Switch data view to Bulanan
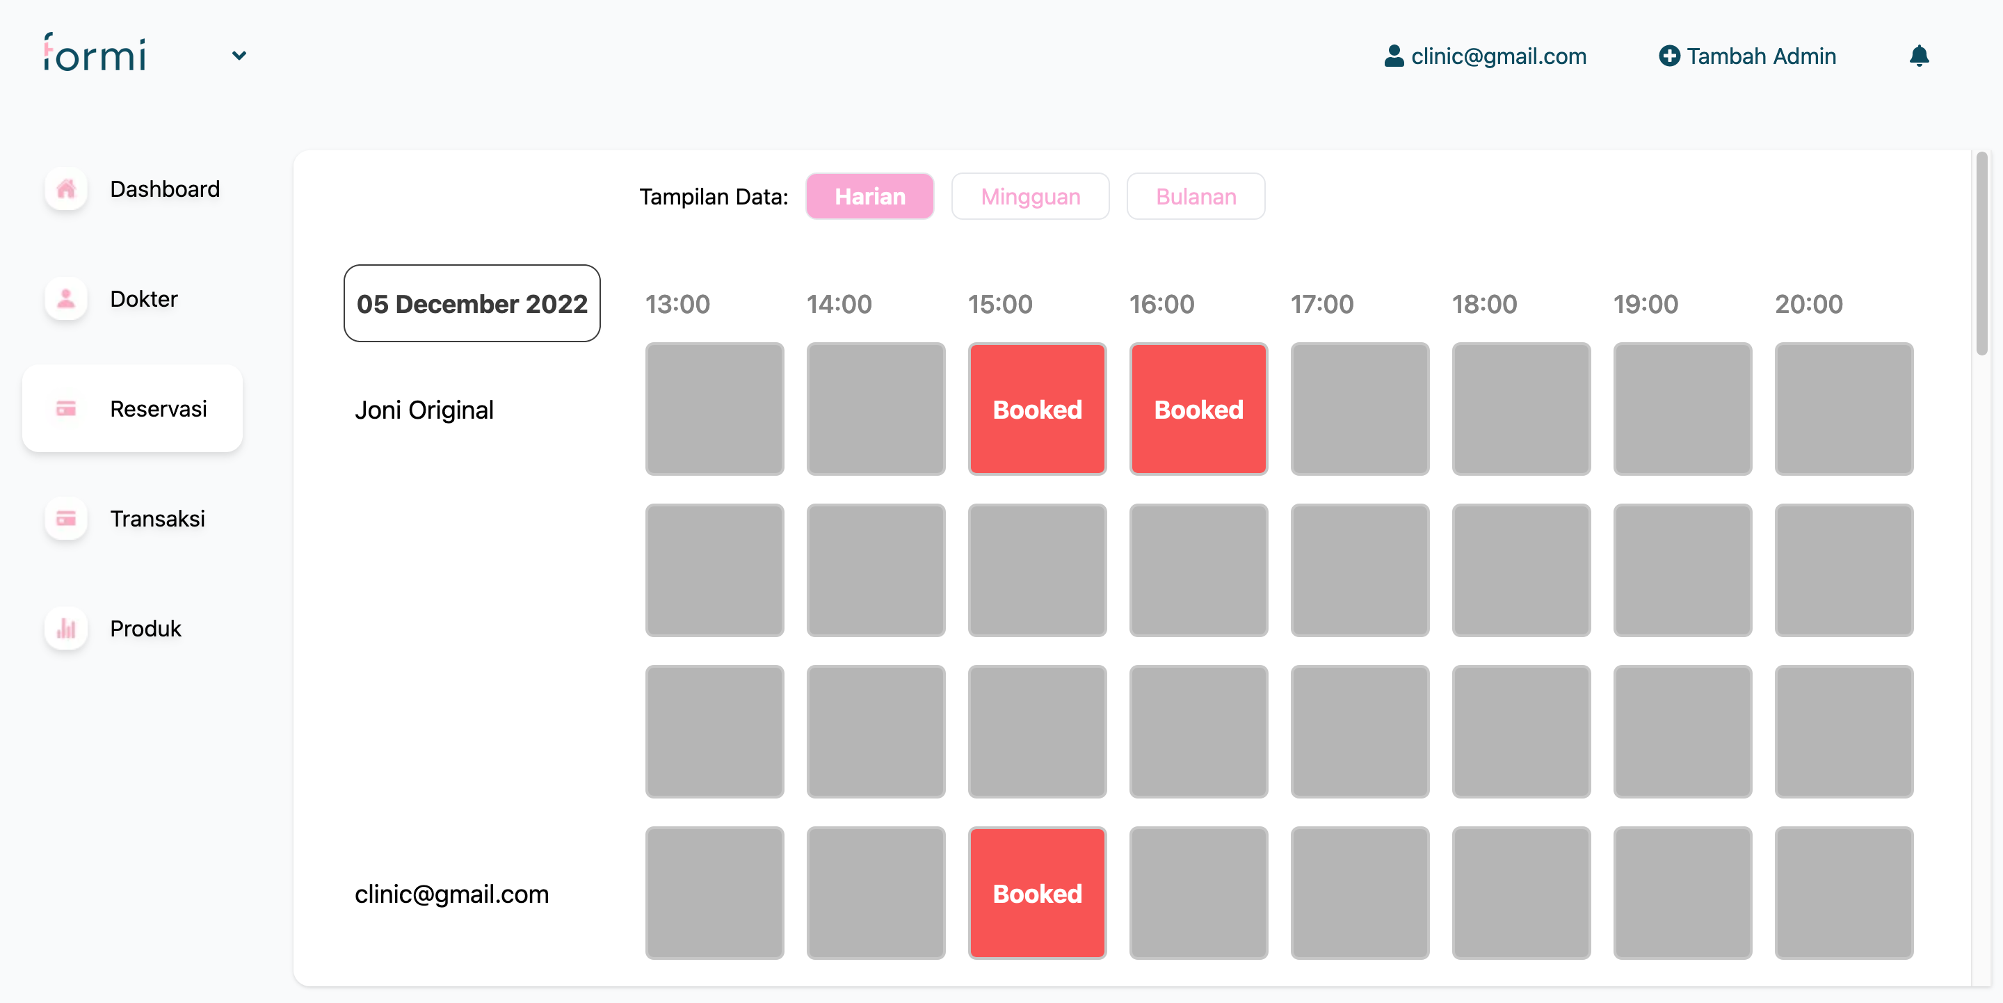Viewport: 2003px width, 1003px height. [x=1195, y=197]
